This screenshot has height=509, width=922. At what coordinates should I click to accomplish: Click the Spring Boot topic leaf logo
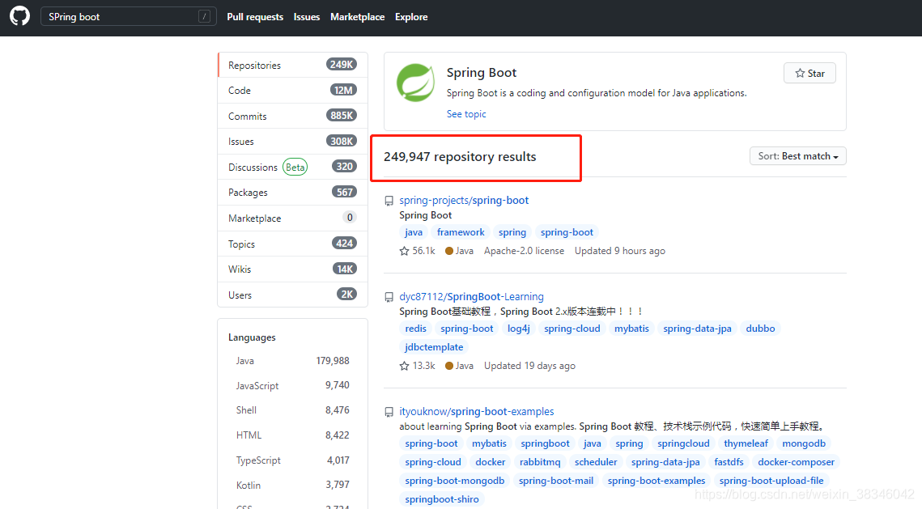tap(416, 83)
